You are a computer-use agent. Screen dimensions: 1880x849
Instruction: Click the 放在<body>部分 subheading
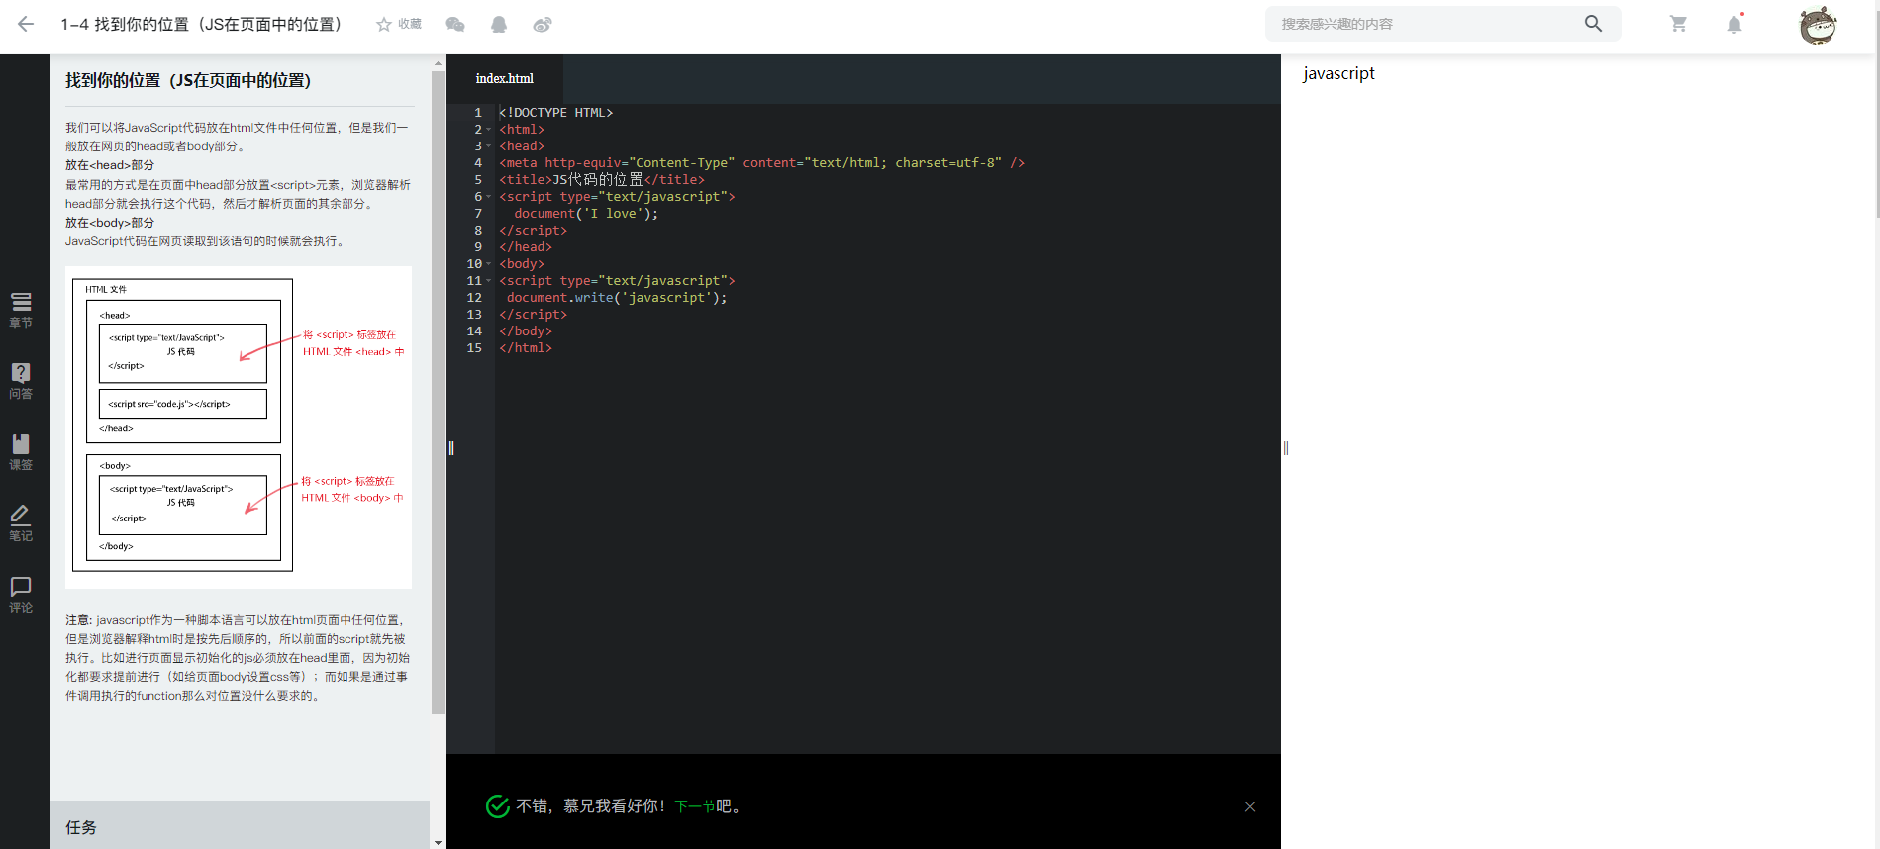coord(110,223)
